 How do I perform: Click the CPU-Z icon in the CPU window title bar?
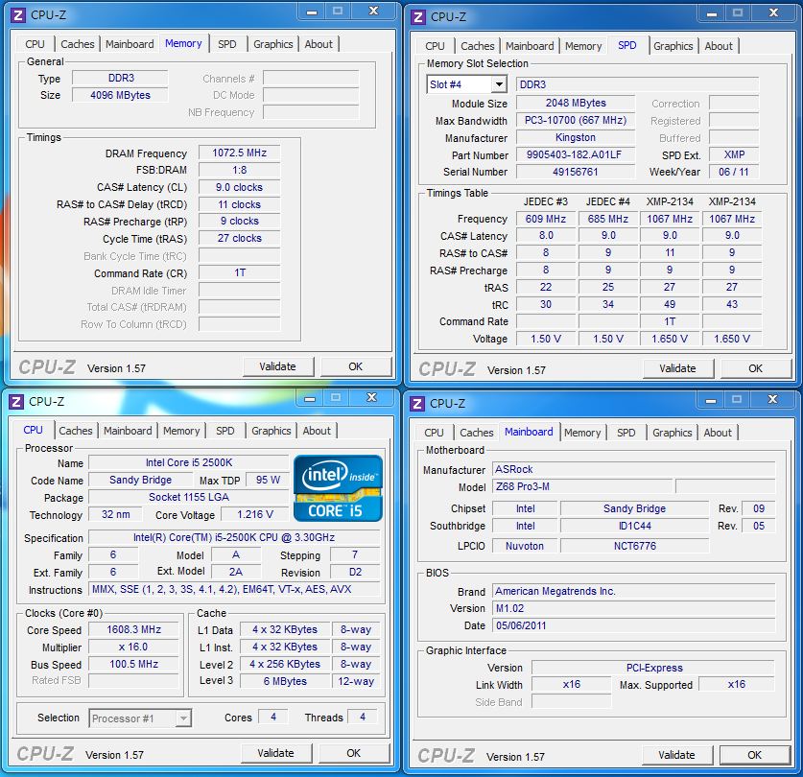point(16,402)
